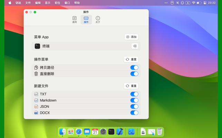Open the image file in the Dock
This screenshot has height=138, width=222.
151,132
